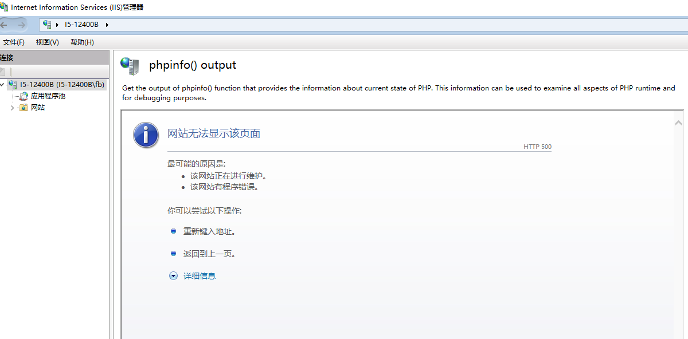Click the I5-12400B breadcrumb segment
This screenshot has width=688, height=339.
82,25
